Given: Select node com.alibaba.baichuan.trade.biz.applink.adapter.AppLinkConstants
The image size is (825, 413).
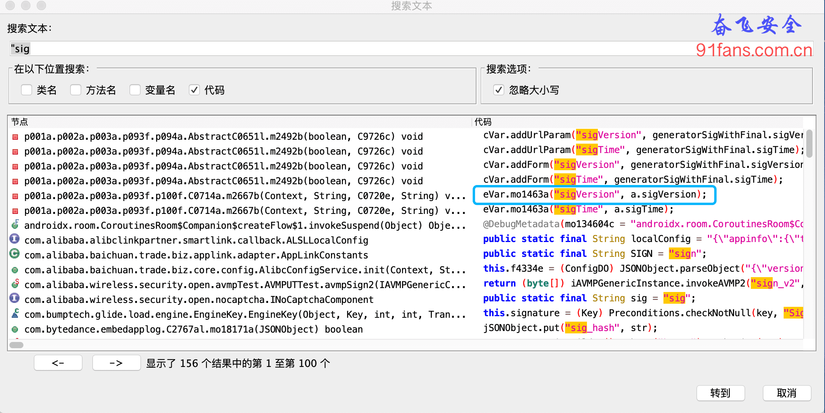Looking at the screenshot, I should (196, 255).
